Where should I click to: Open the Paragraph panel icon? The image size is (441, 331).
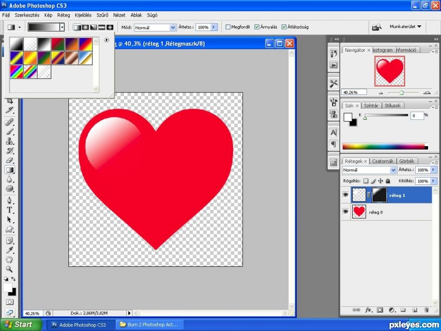[334, 144]
